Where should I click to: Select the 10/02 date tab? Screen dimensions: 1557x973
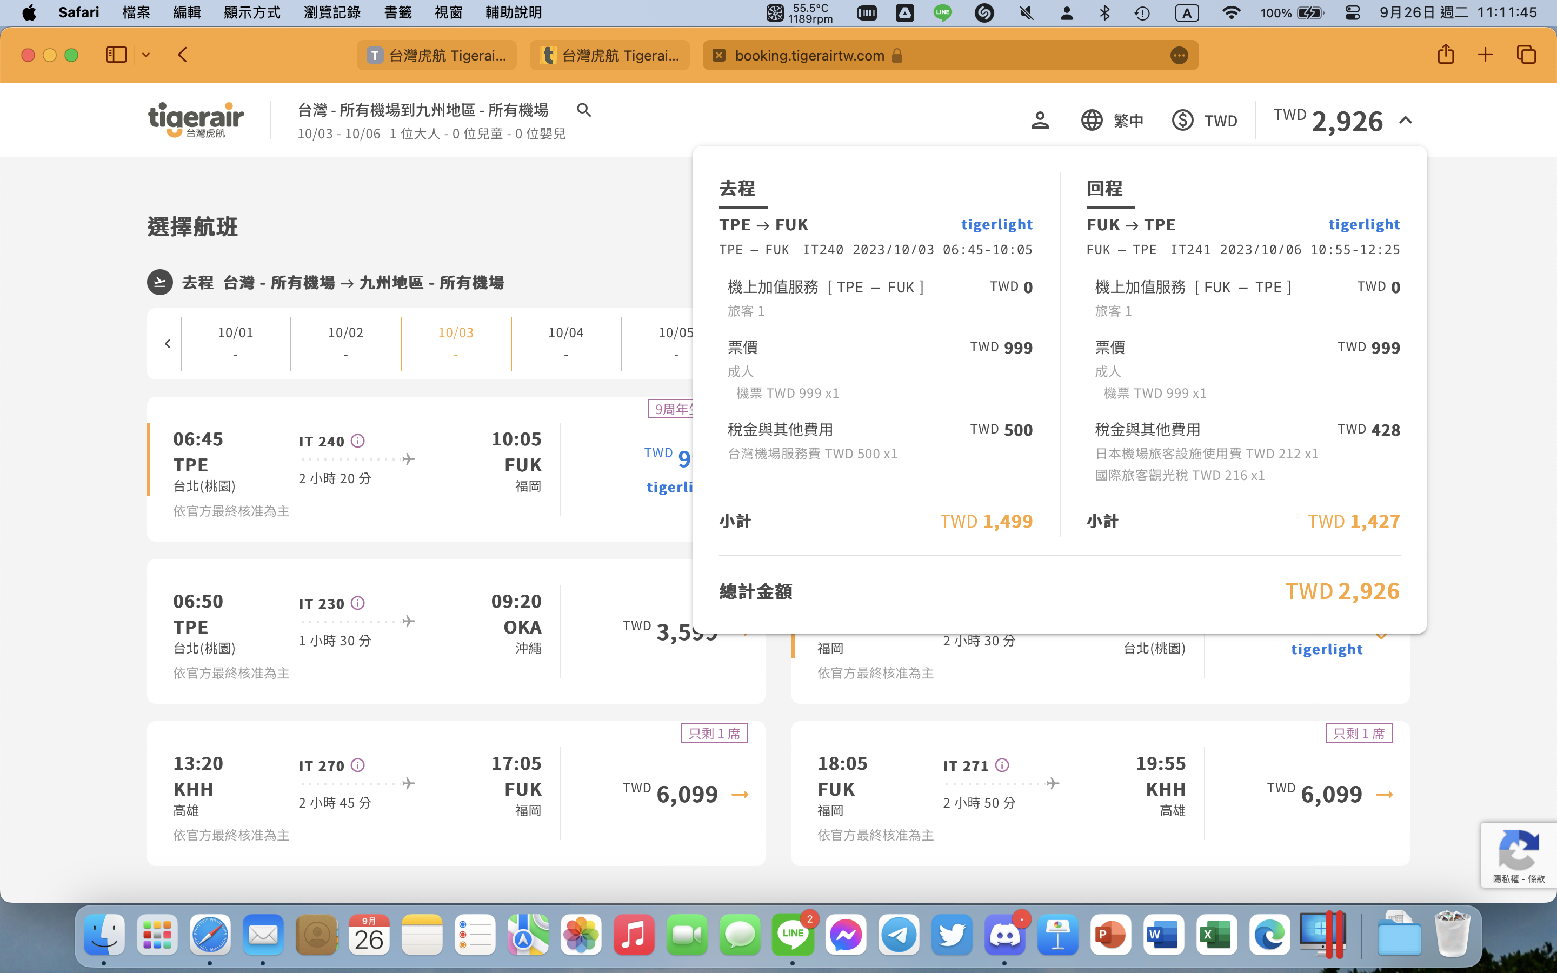345,344
